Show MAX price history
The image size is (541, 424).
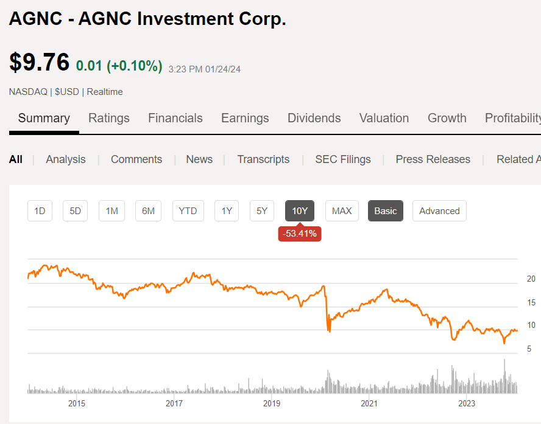(x=342, y=211)
